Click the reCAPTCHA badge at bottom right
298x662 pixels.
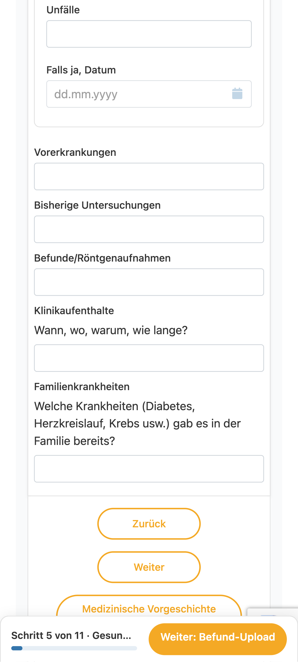pyautogui.click(x=272, y=612)
